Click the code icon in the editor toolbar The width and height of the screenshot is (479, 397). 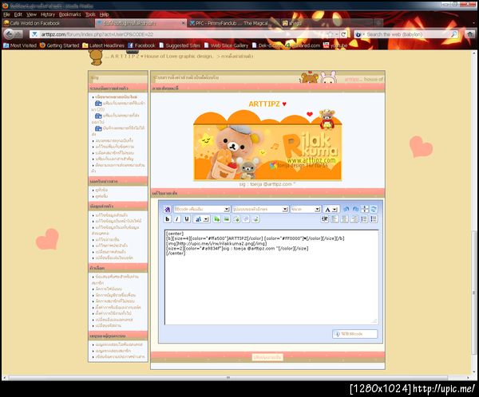(x=255, y=219)
